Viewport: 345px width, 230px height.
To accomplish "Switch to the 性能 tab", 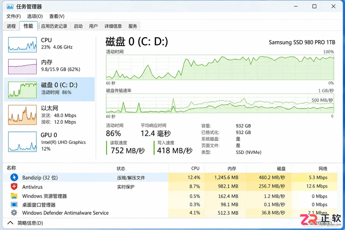I will [x=28, y=26].
